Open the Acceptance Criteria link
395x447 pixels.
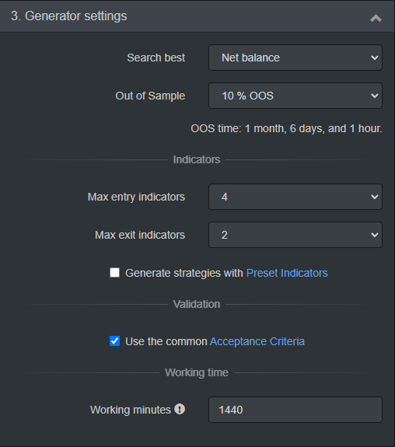click(257, 341)
